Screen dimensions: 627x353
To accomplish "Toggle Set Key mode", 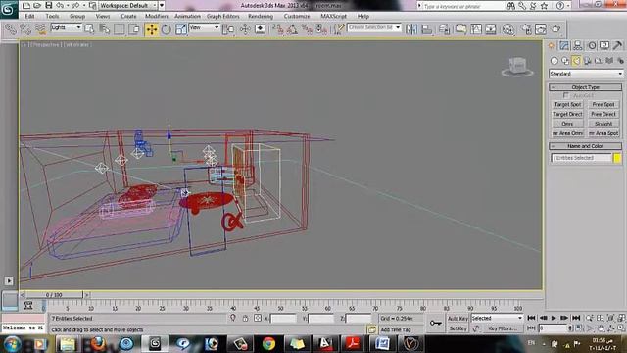I will point(458,328).
